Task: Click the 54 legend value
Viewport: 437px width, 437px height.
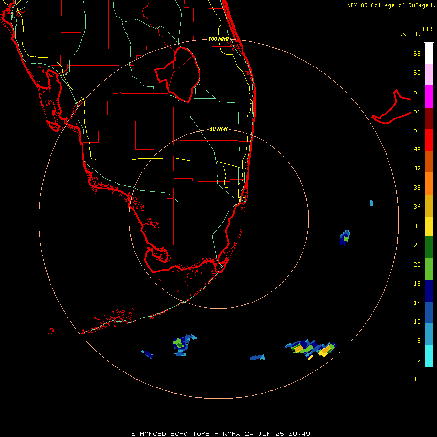Action: click(417, 111)
